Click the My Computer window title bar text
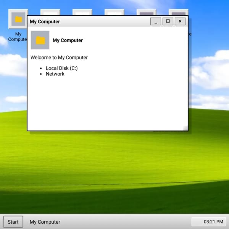 click(45, 22)
